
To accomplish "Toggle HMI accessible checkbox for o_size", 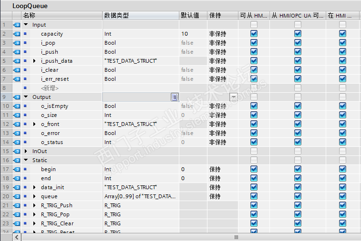I will [254, 115].
